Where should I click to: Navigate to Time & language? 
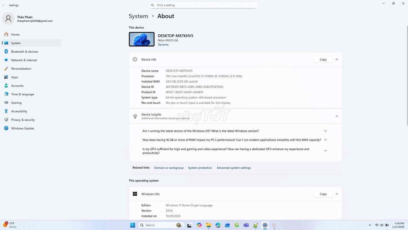[22, 94]
